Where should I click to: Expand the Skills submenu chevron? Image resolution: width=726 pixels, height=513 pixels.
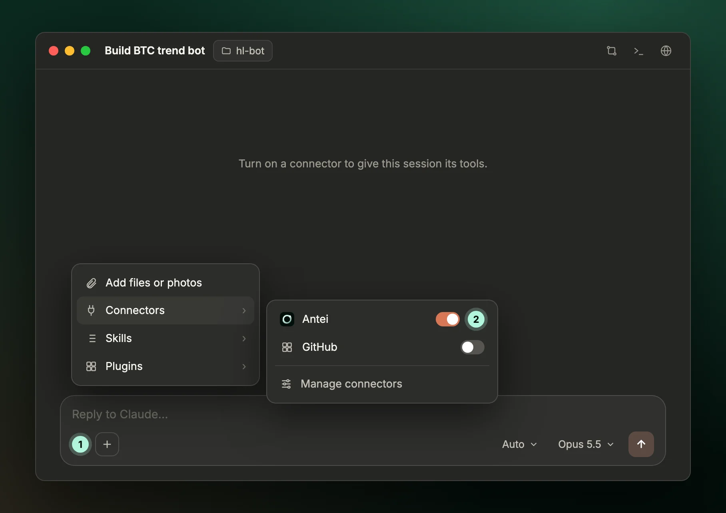(x=244, y=338)
